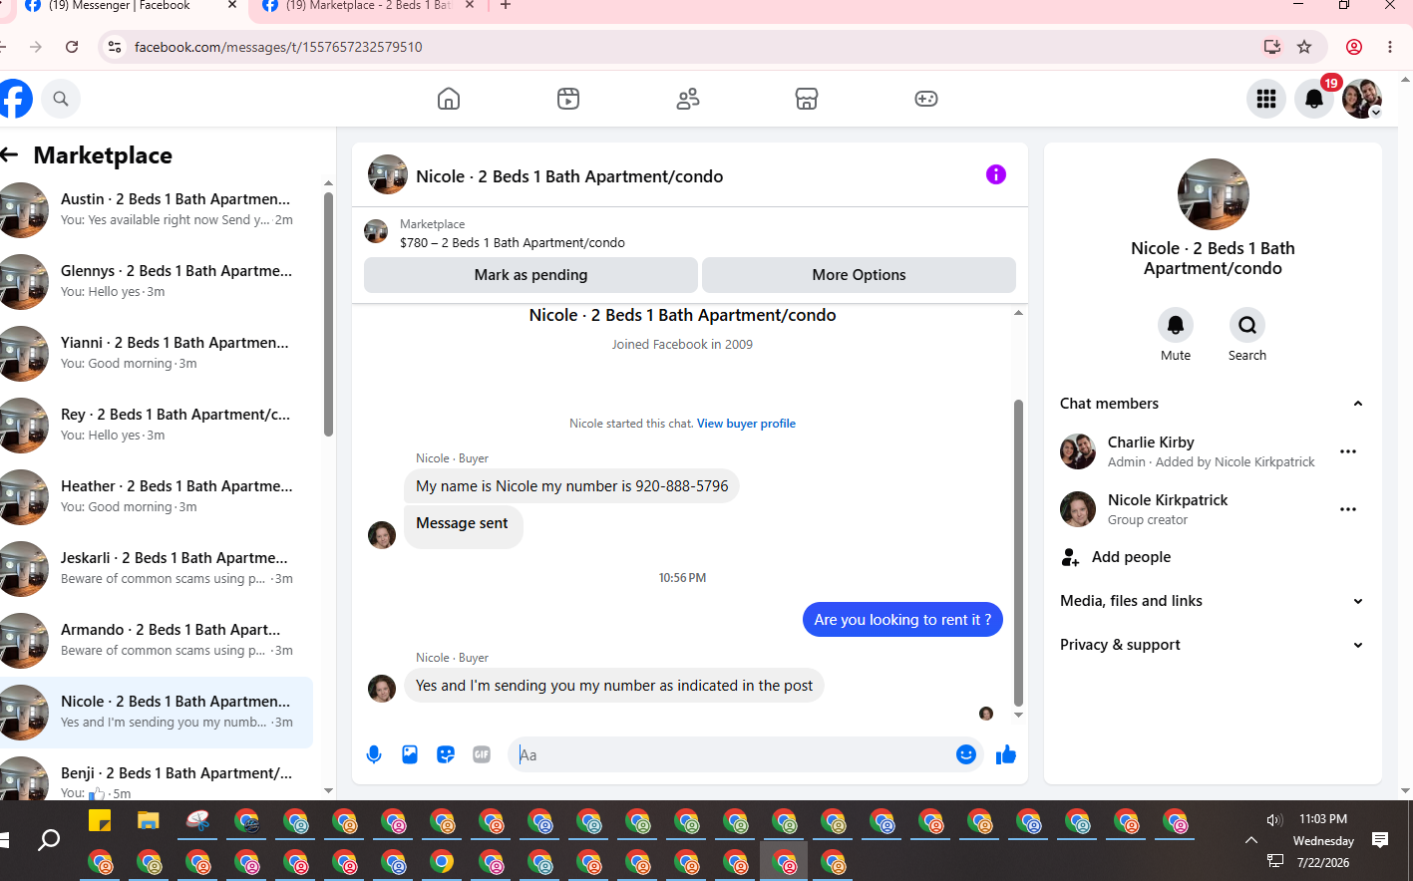This screenshot has width=1413, height=881.
Task: Click the page scrollbar at right edge
Action: [1406, 435]
